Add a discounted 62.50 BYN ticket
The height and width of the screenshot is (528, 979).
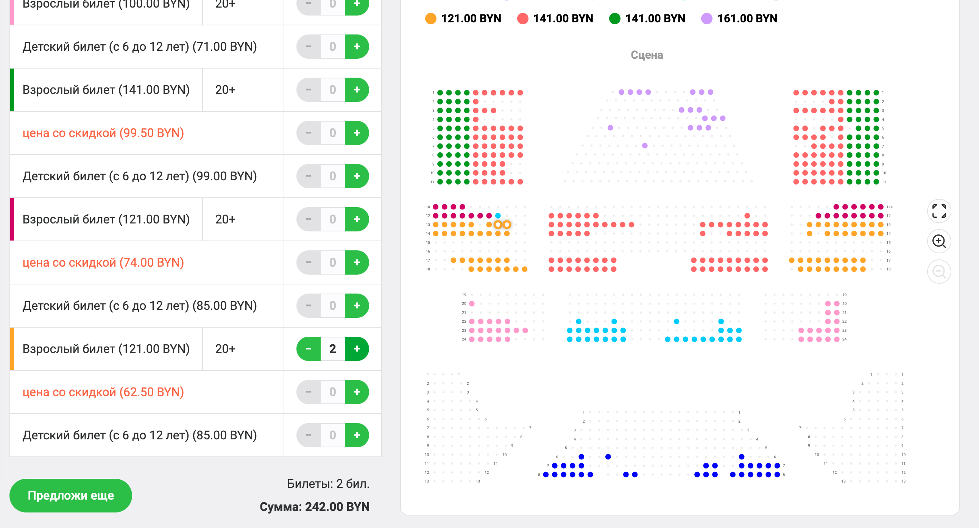point(357,392)
